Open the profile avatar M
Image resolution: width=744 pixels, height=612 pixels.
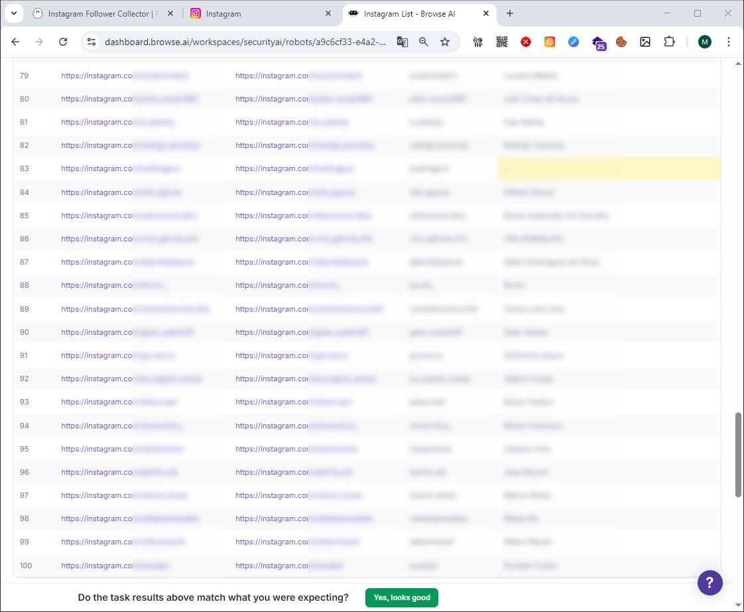coord(705,42)
